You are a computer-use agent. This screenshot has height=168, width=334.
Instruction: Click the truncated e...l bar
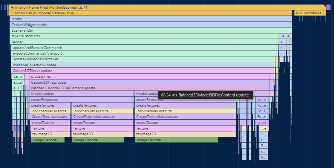click(16, 88)
